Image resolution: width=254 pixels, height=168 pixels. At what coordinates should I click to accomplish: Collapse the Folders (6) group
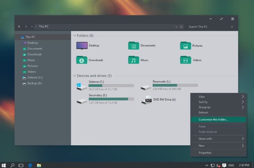[x=74, y=35]
